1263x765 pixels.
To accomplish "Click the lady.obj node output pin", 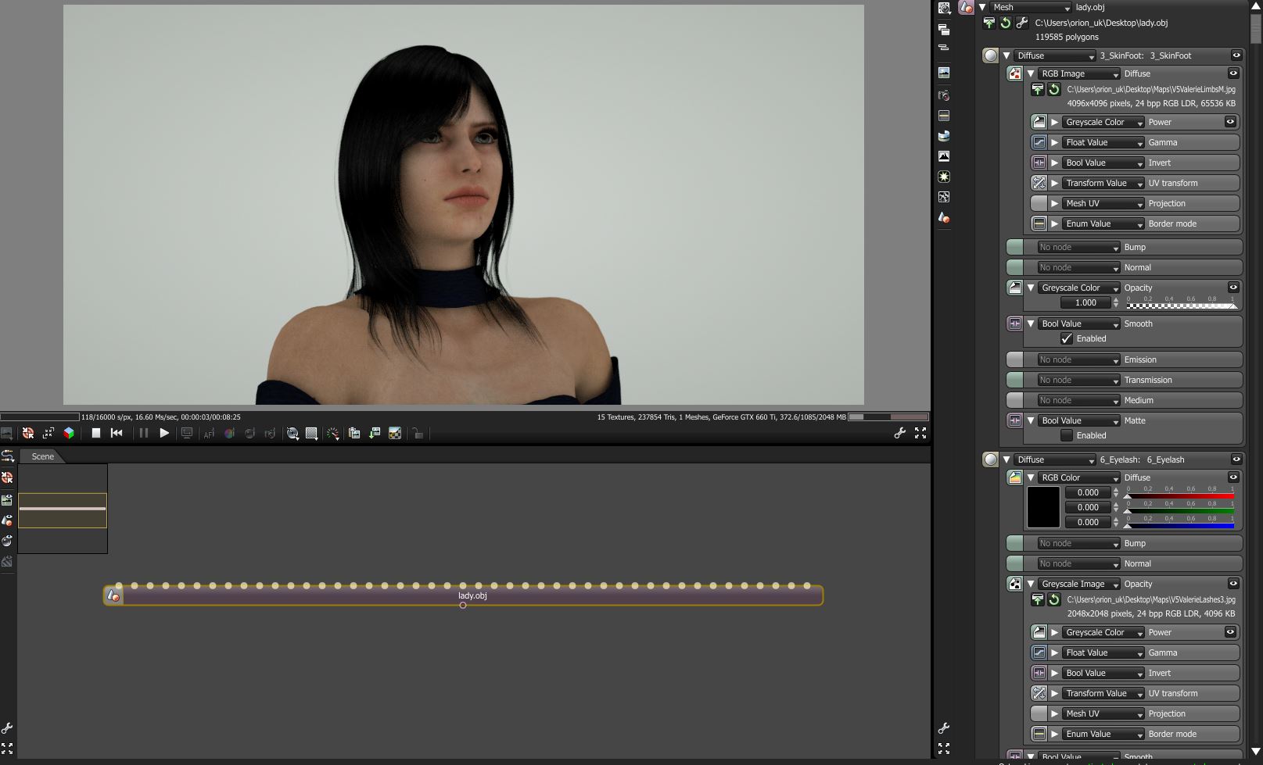I will click(x=463, y=606).
